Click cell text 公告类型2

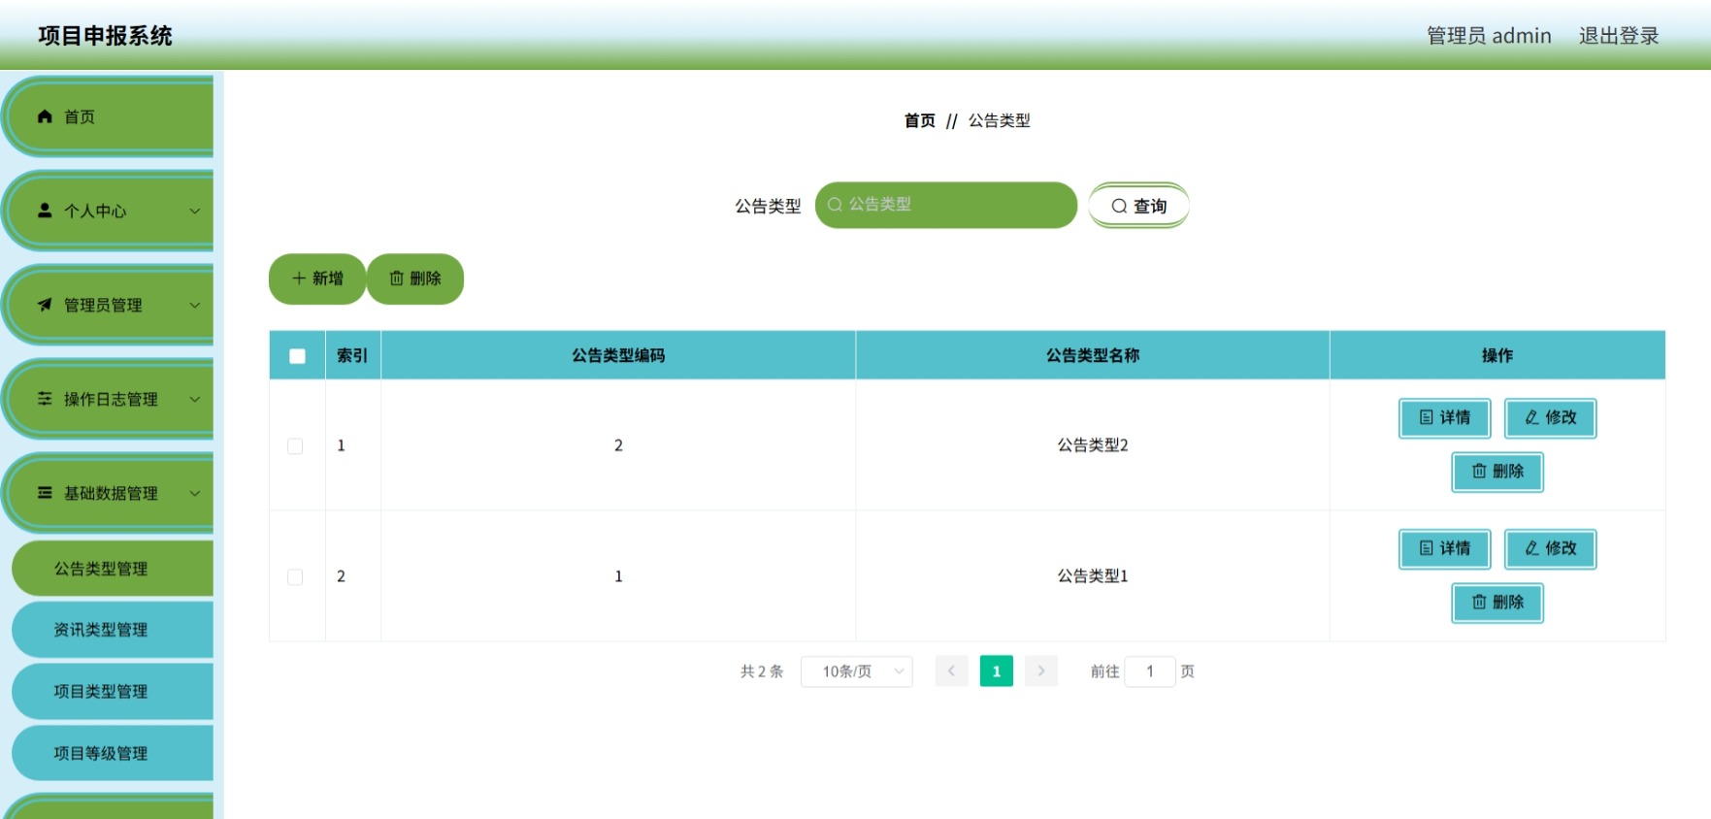pos(1093,445)
